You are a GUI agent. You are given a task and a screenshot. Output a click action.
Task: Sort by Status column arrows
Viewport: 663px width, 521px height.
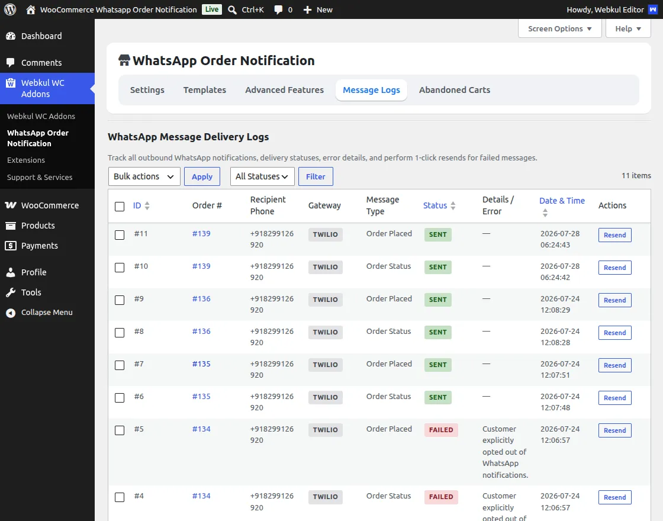[453, 206]
